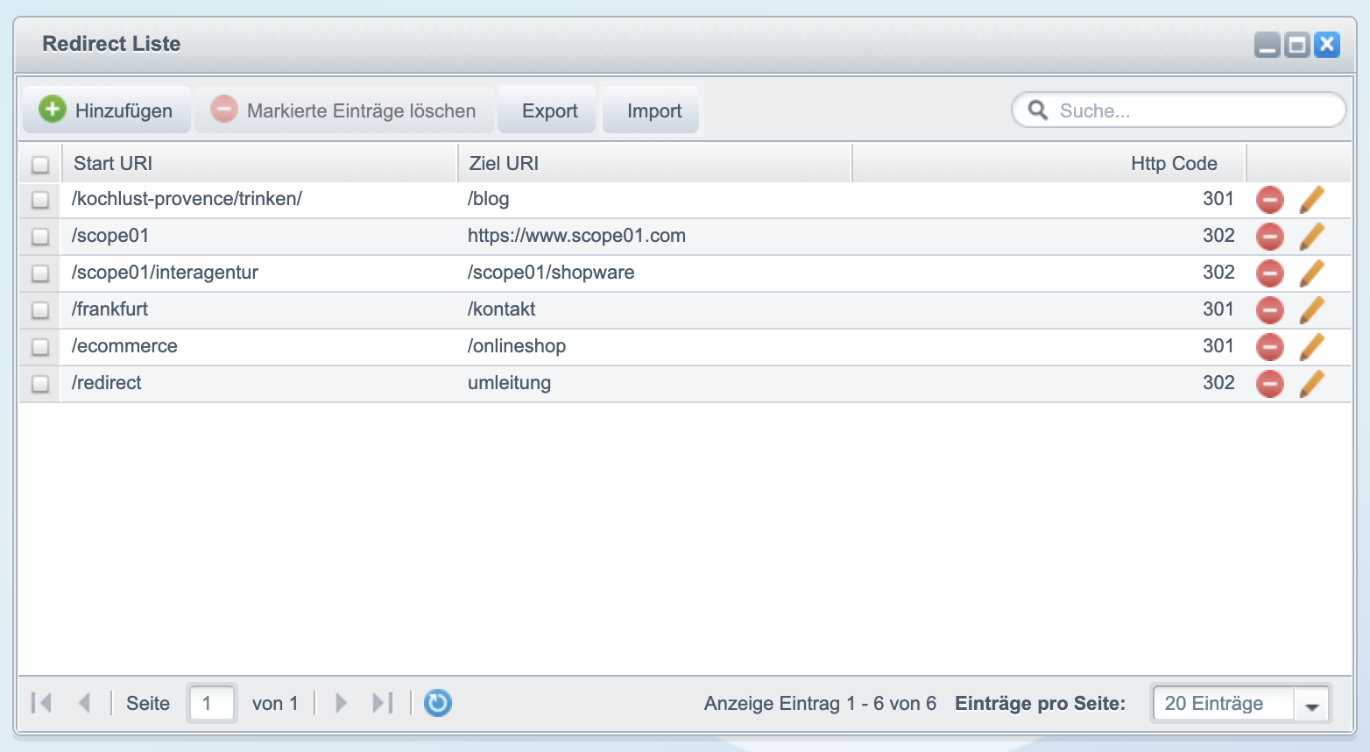Viewport: 1370px width, 752px height.
Task: Click the 302 code in /redirect row
Action: (1218, 383)
